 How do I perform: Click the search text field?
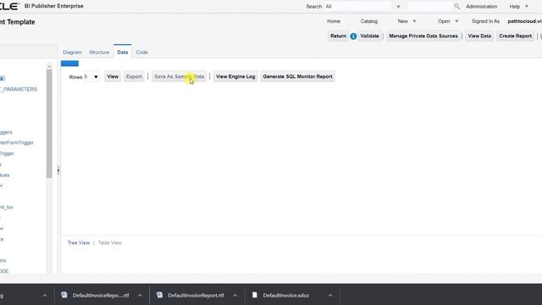[x=429, y=7]
